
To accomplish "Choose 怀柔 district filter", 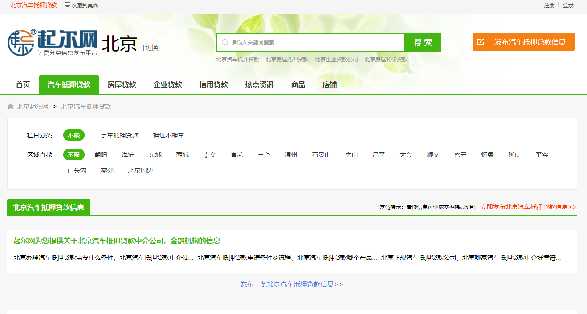I will coord(488,155).
